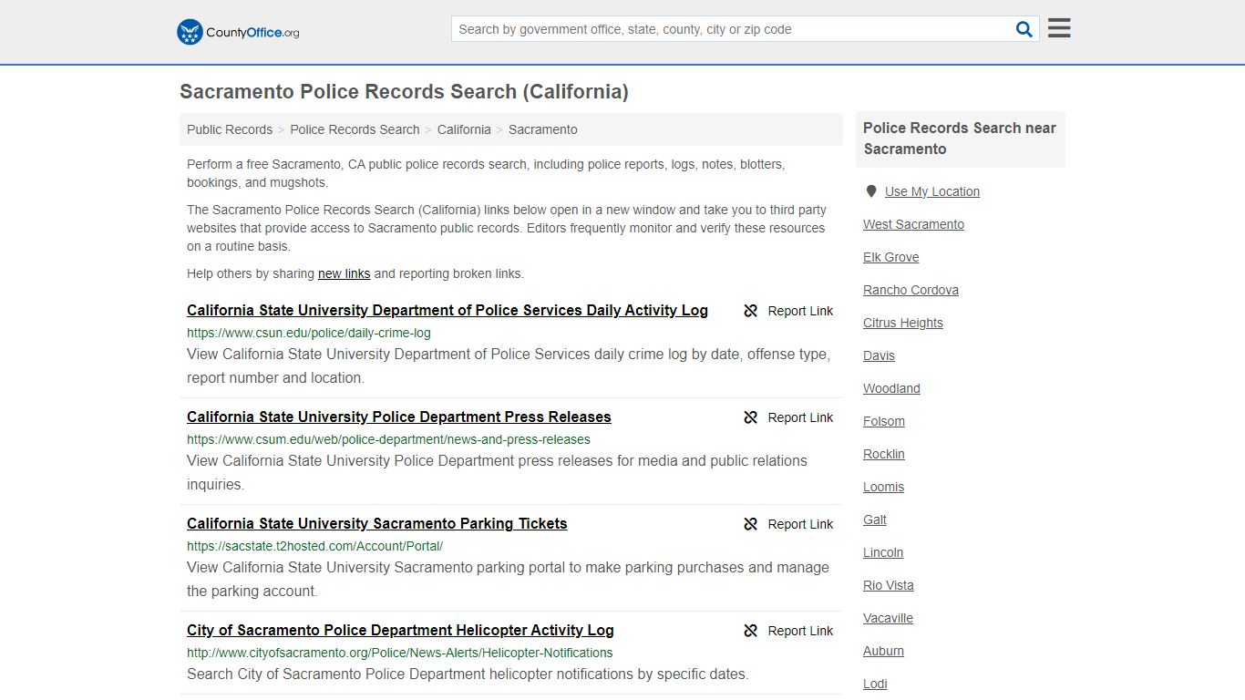Select Davis
1245x700 pixels.
coord(880,355)
